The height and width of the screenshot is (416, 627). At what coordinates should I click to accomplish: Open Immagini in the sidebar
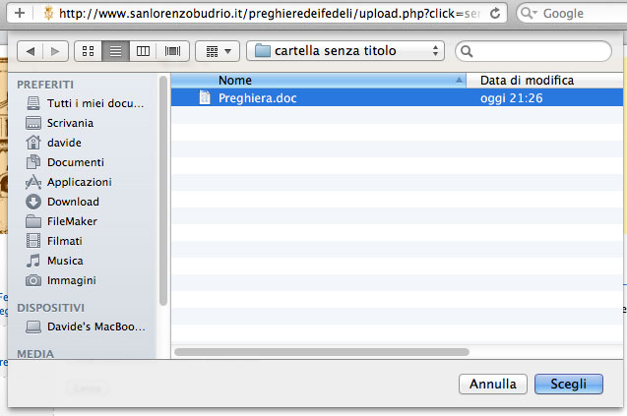click(x=61, y=280)
